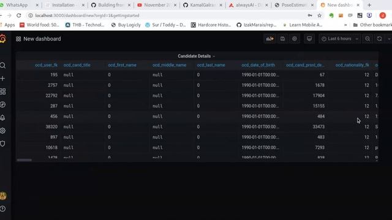Open the Other bookmarks folder
The width and height of the screenshot is (392, 220).
tap(372, 25)
